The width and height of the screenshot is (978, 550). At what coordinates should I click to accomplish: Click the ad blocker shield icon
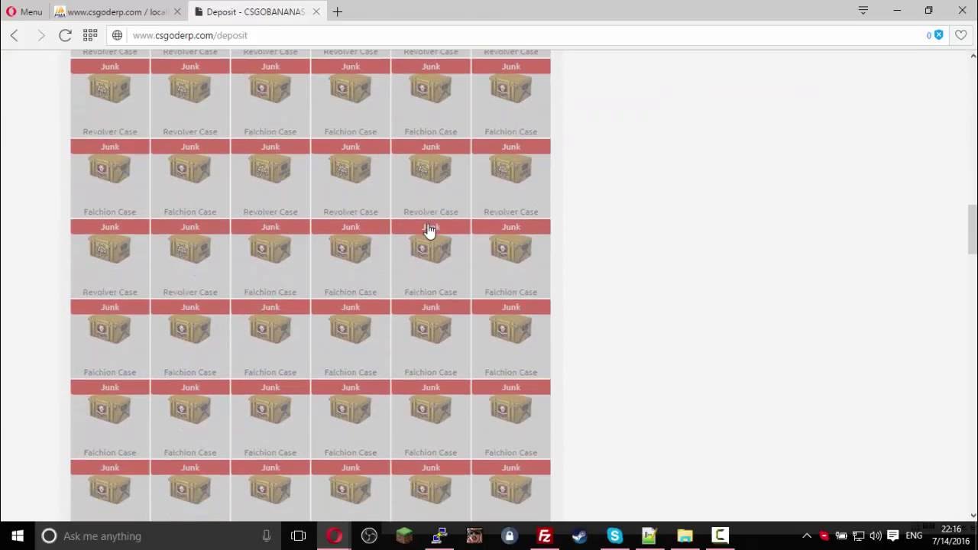938,35
